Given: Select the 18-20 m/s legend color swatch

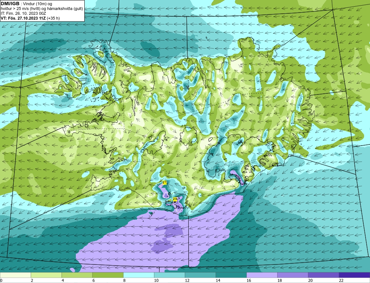Looking at the screenshot, I should pyautogui.click(x=293, y=275).
